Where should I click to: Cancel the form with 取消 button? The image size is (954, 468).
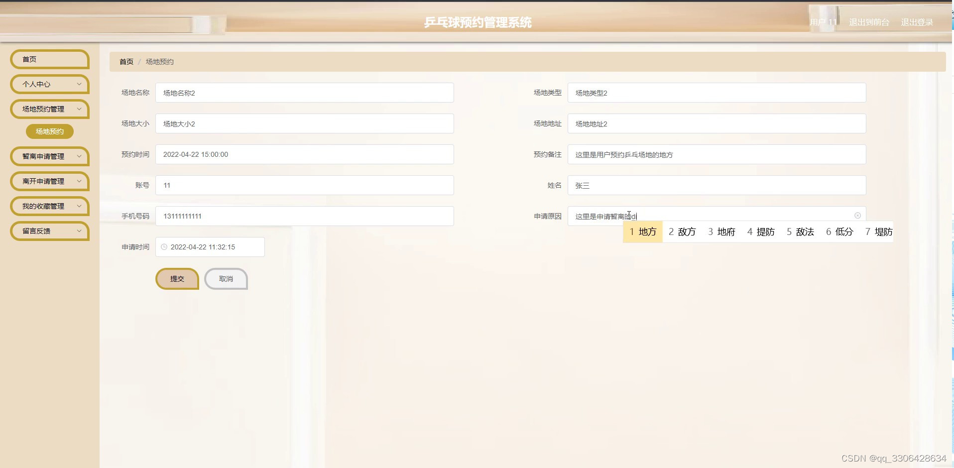[x=226, y=279]
